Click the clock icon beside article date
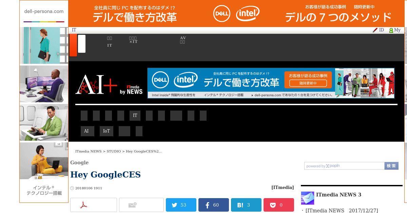Image resolution: width=407 pixels, height=213 pixels. 72,188
